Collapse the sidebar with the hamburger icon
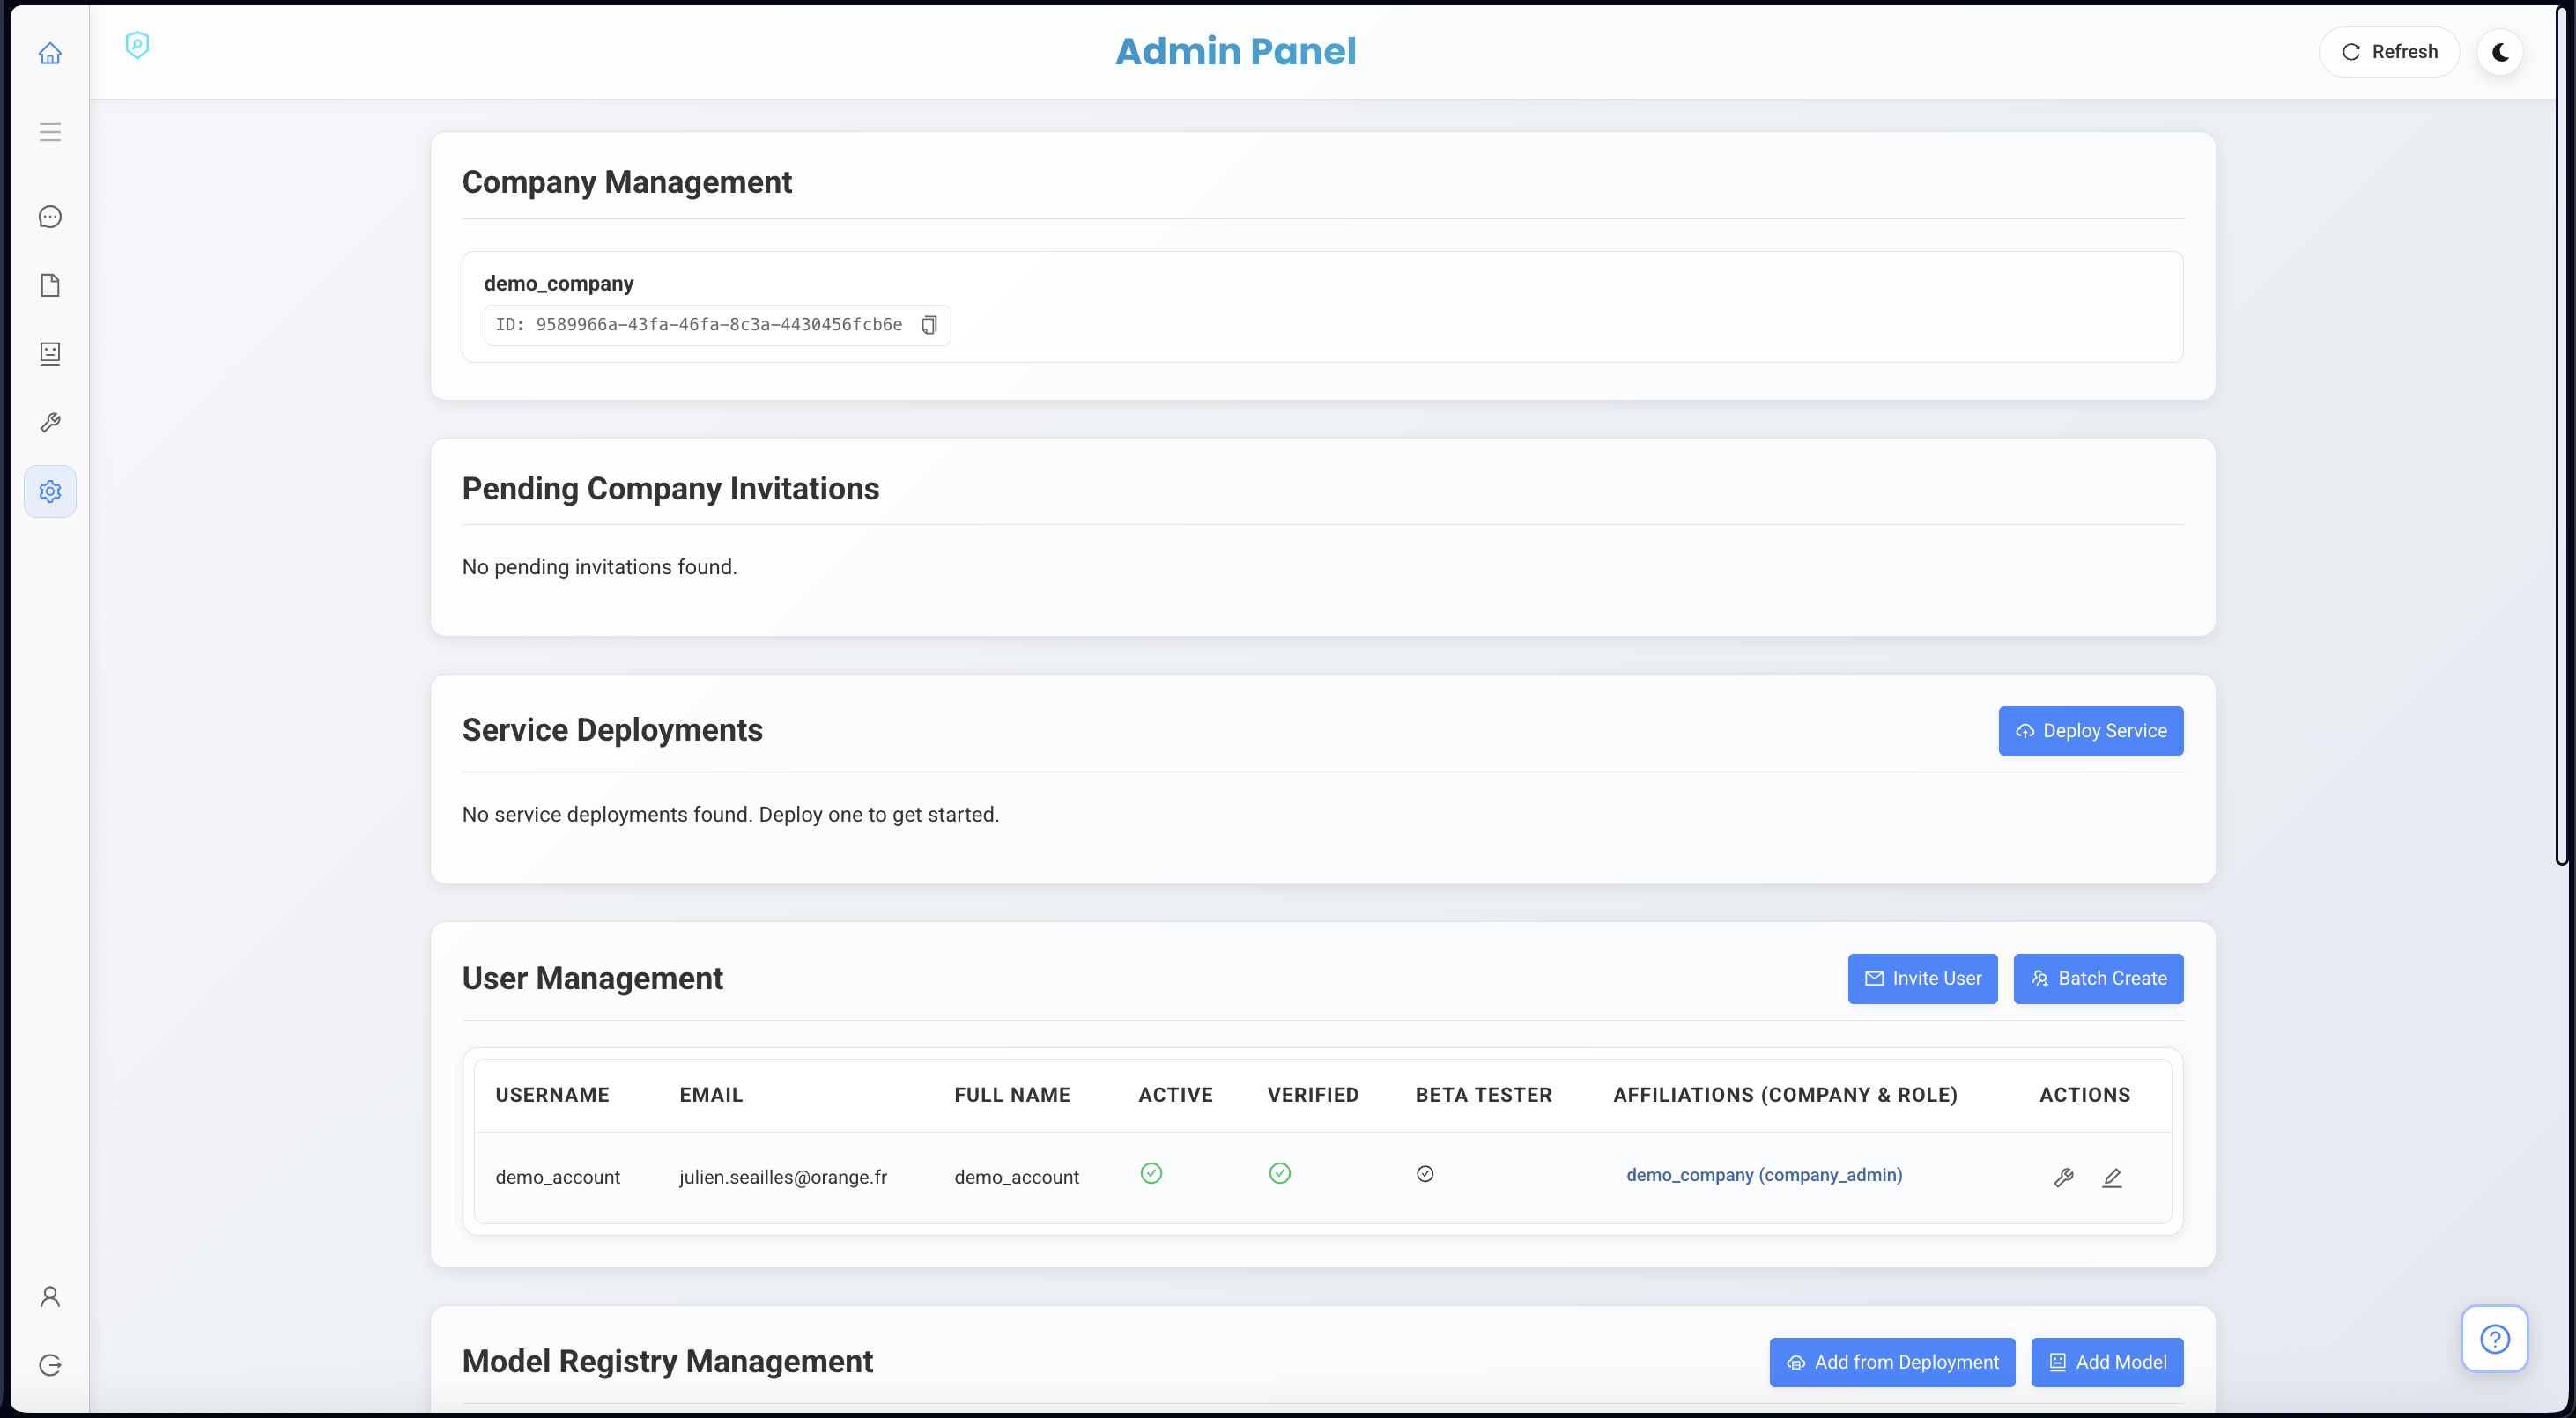The image size is (2576, 1418). (x=50, y=131)
